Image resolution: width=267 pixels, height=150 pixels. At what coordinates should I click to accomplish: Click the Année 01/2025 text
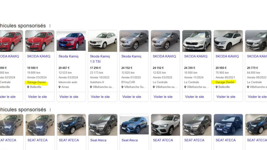point(131,77)
